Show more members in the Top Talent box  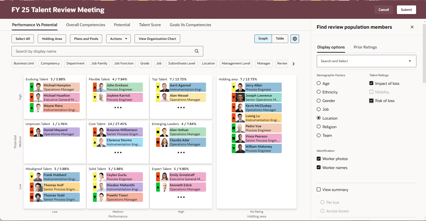click(181, 108)
